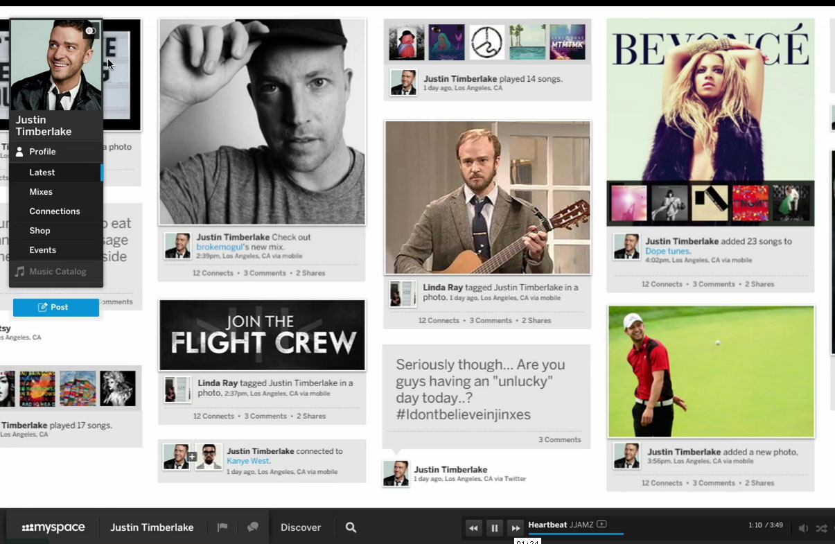Pause the currently playing song
This screenshot has width=835, height=544.
pyautogui.click(x=494, y=527)
